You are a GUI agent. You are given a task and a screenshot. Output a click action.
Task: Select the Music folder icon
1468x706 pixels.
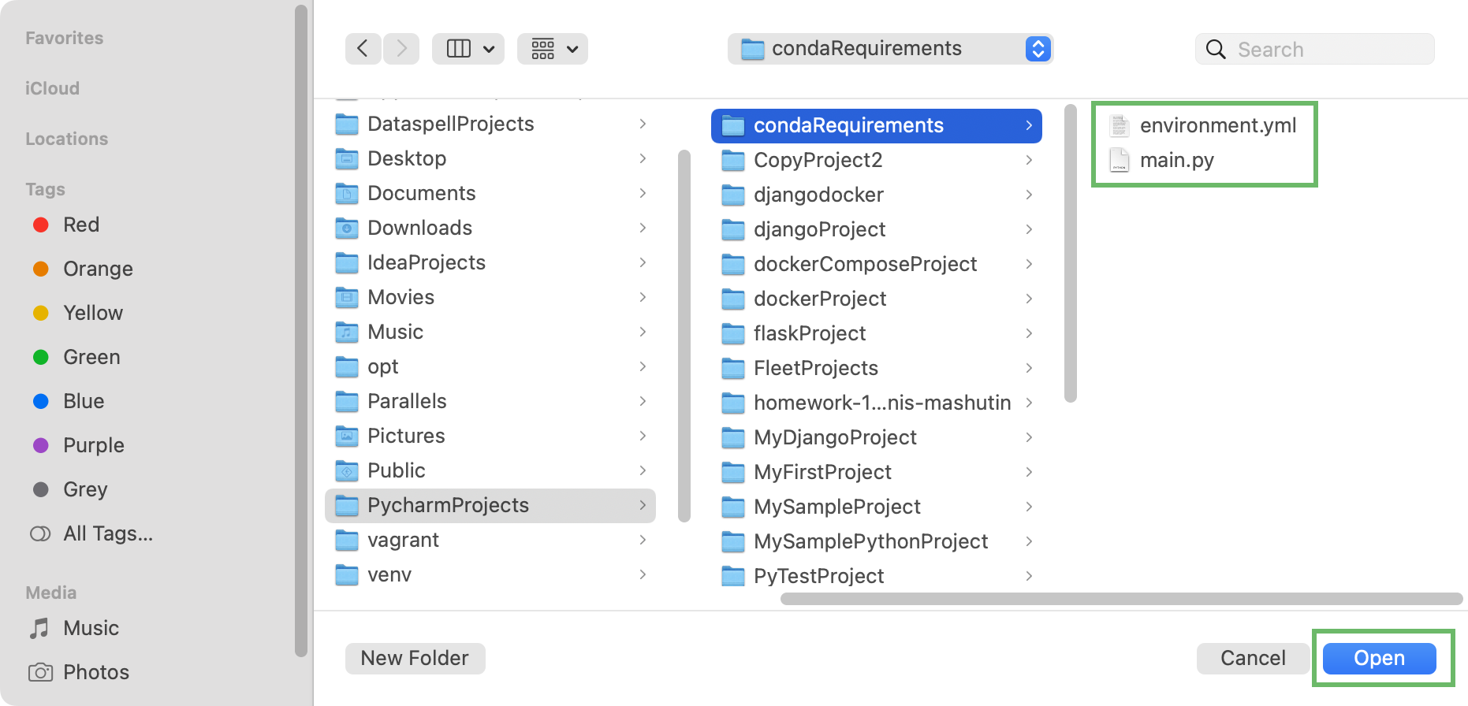(347, 332)
